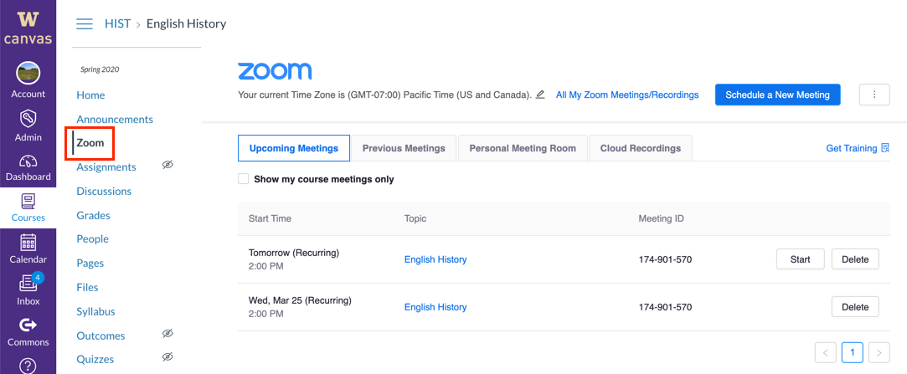Screen dimensions: 907x374
Task: Delete the Wed, Mar 25 meeting
Action: tap(855, 307)
